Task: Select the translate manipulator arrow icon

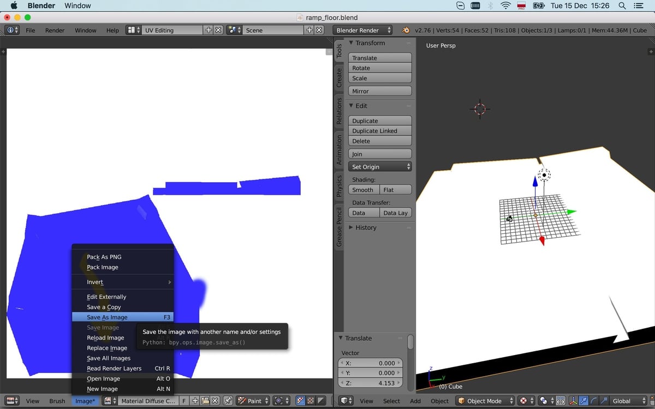Action: 583,401
